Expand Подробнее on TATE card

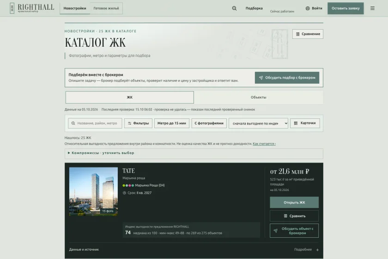click(306, 250)
